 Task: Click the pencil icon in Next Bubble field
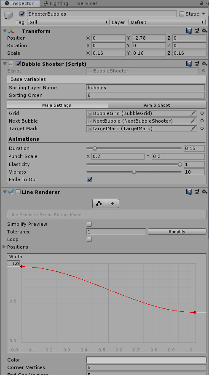click(x=193, y=121)
